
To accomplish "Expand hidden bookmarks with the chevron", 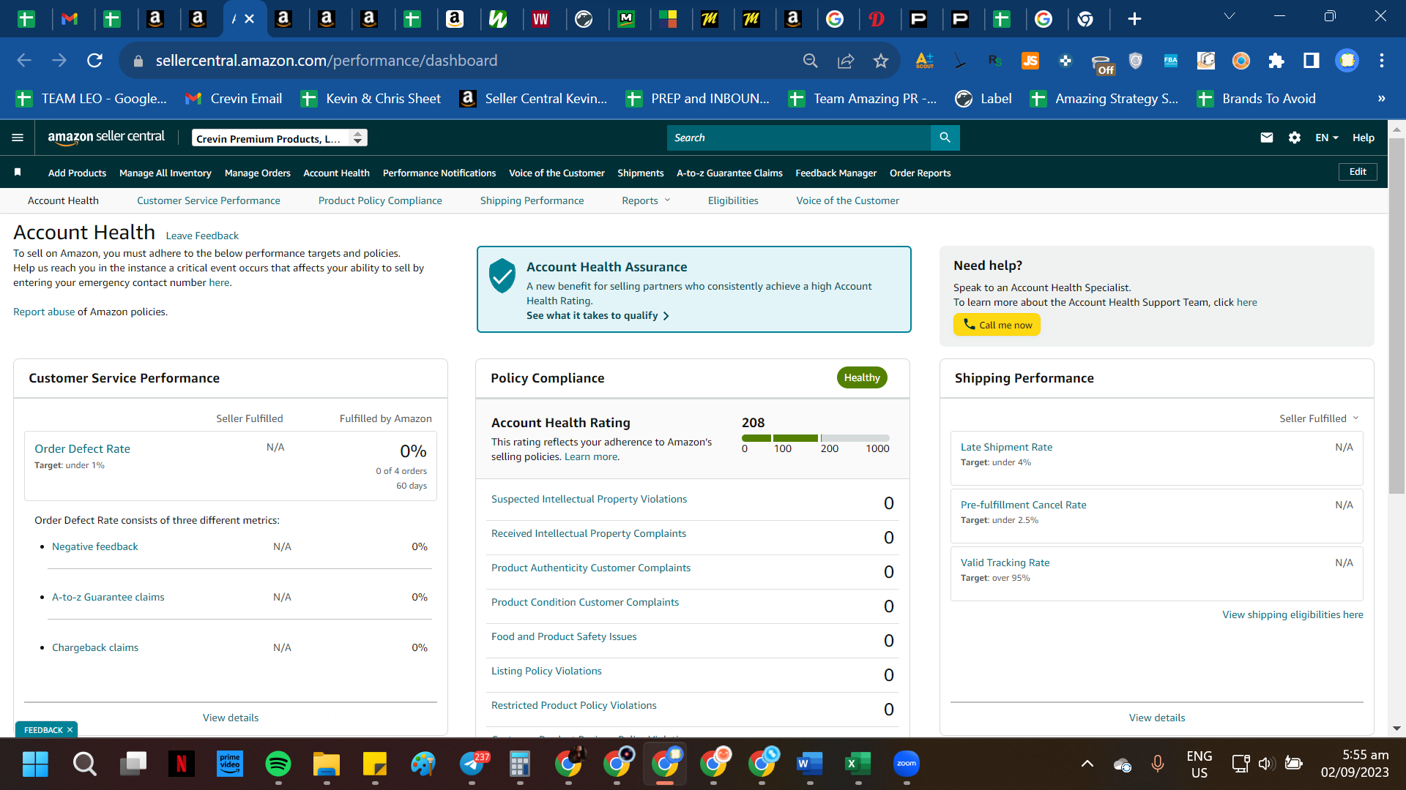I will (x=1381, y=99).
